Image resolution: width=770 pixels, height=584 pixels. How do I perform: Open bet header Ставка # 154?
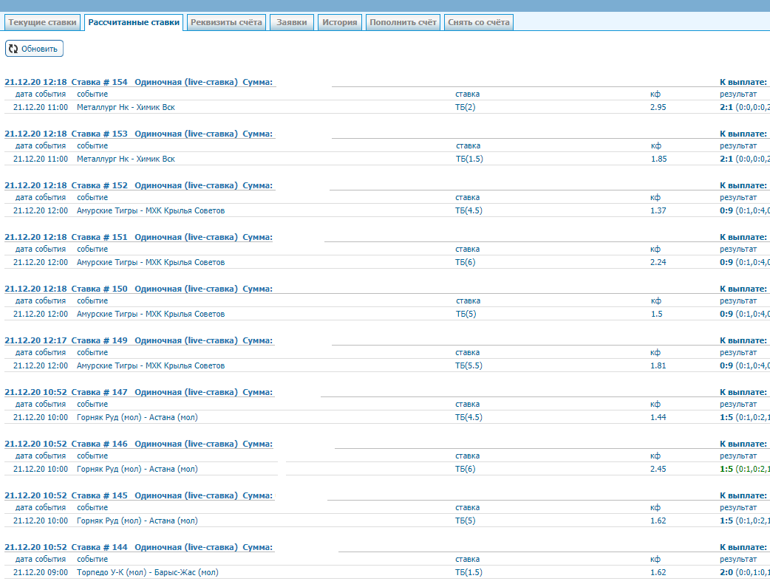point(99,82)
